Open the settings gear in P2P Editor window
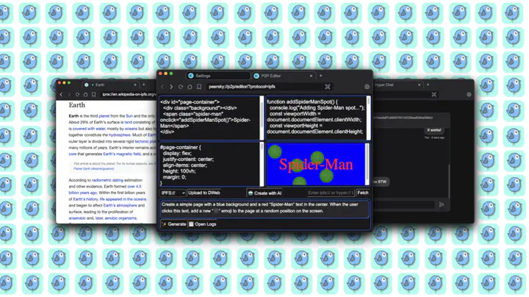The image size is (529, 297). (x=367, y=87)
